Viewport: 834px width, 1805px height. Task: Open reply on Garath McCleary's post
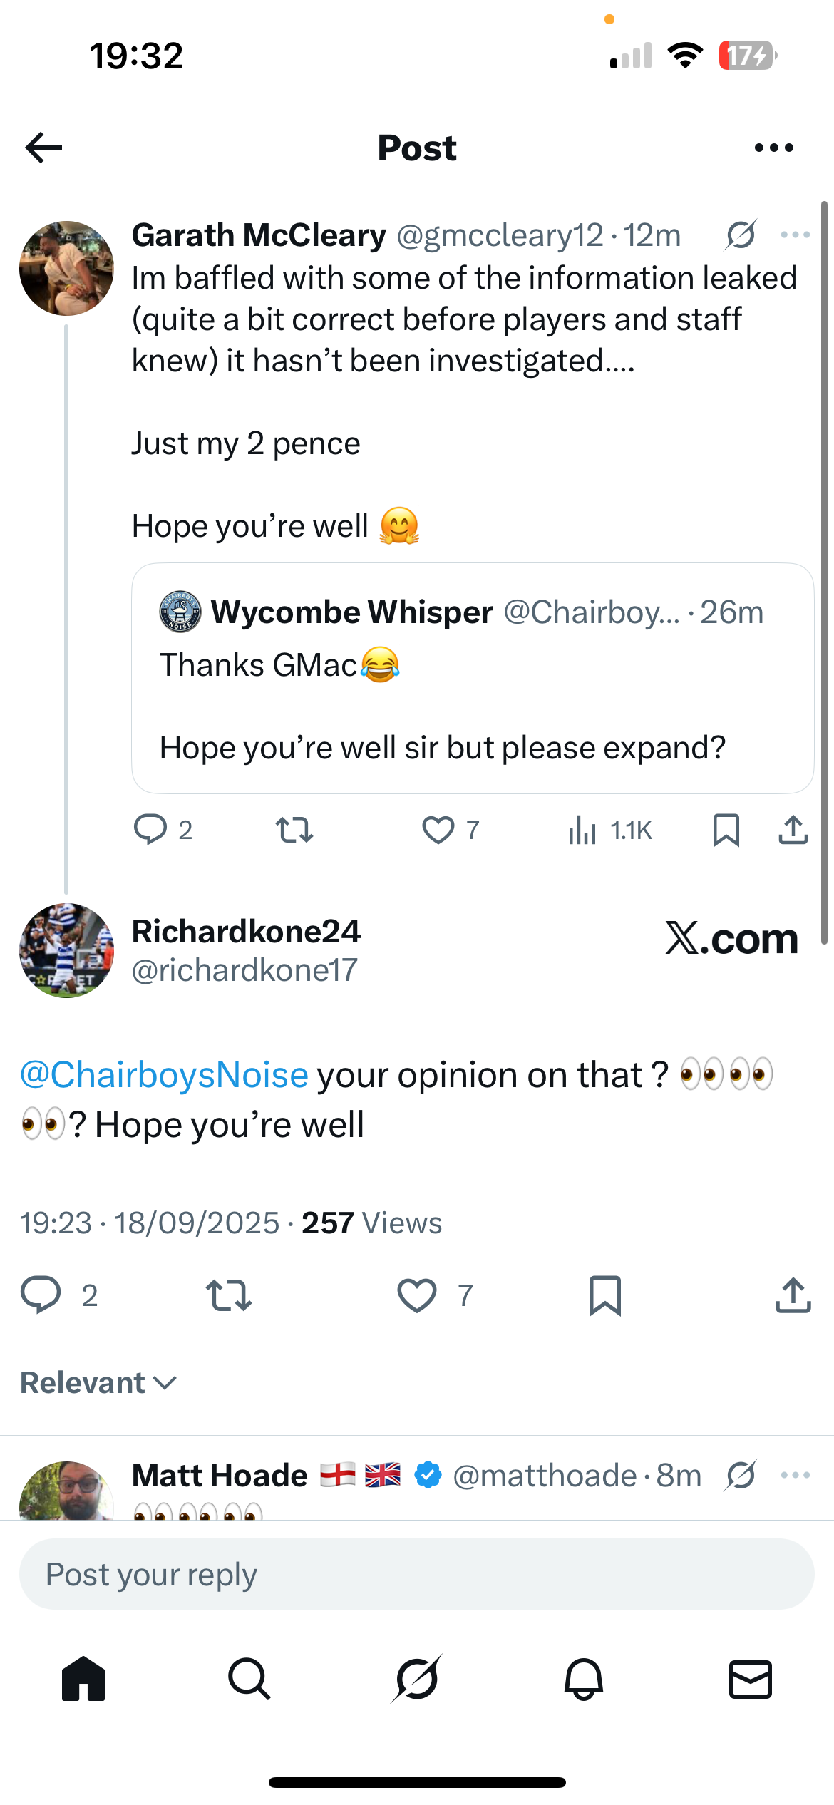[150, 830]
